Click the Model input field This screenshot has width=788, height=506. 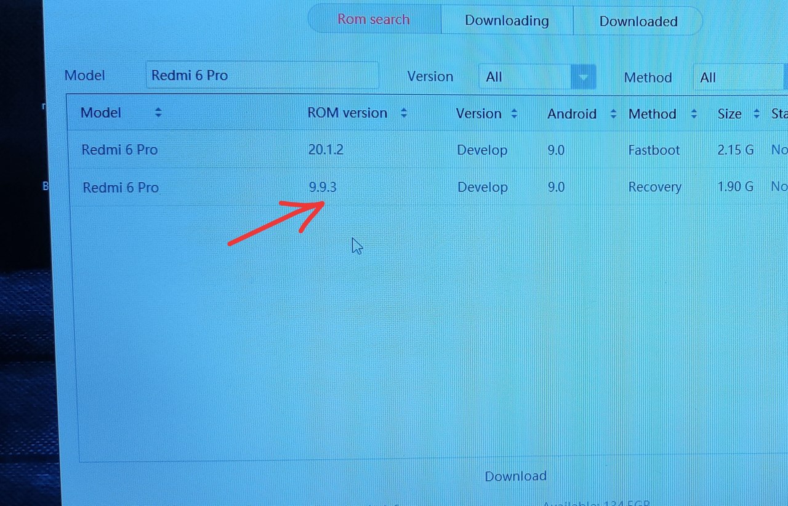262,75
